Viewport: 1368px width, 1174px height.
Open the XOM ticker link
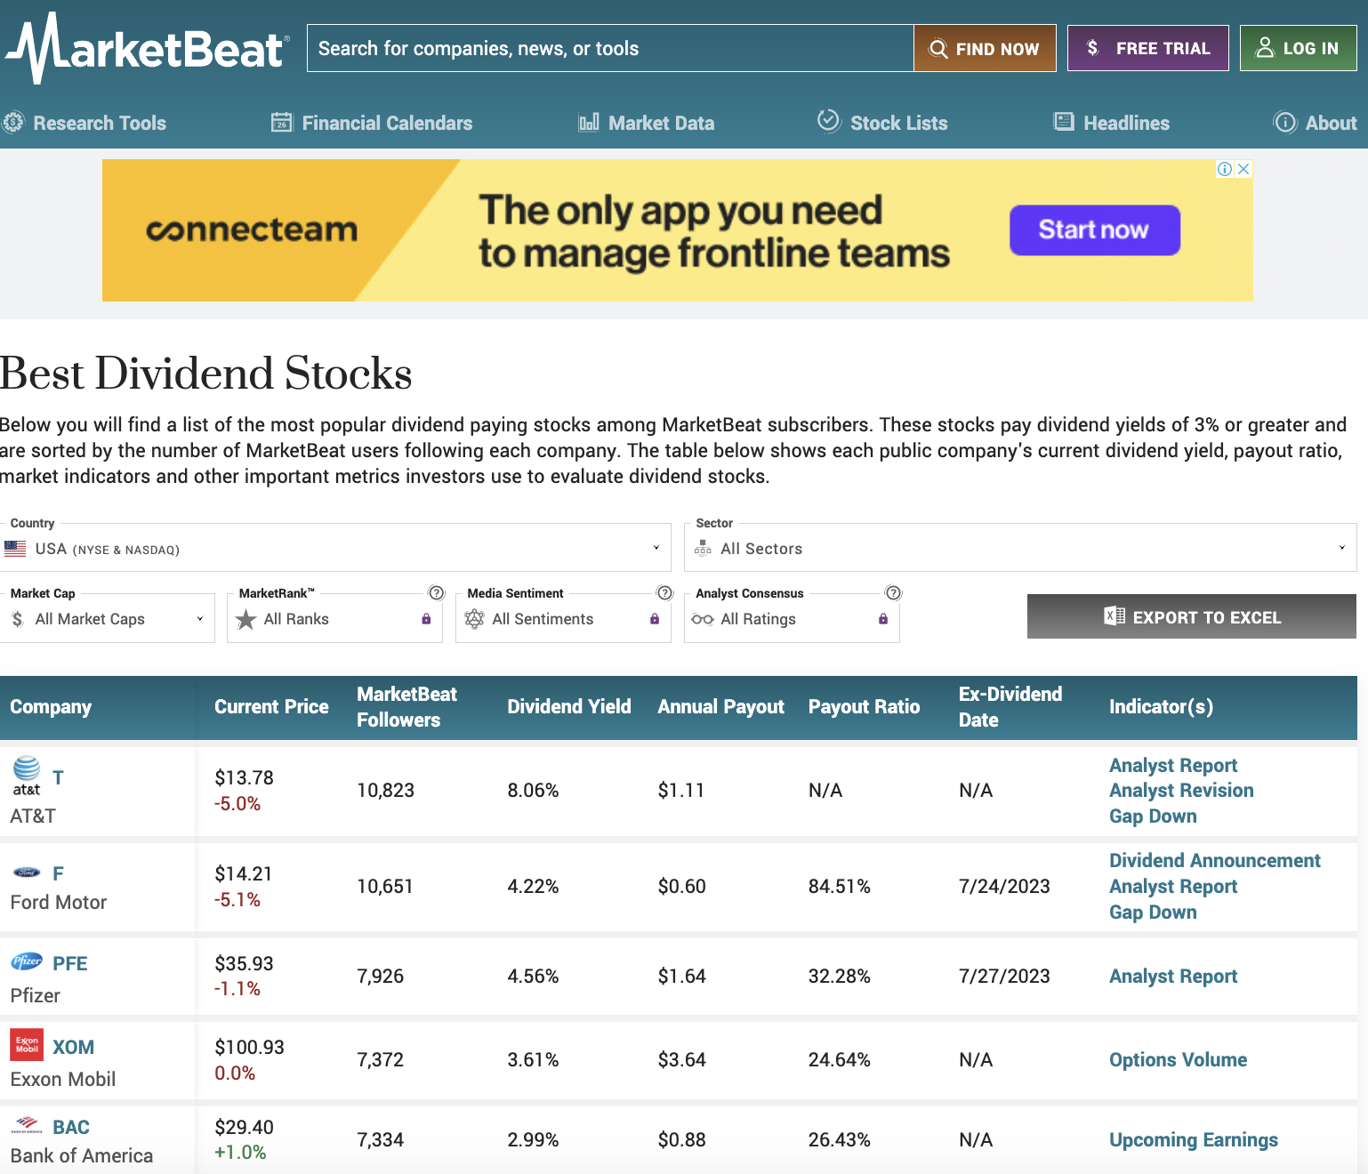[x=73, y=1048]
